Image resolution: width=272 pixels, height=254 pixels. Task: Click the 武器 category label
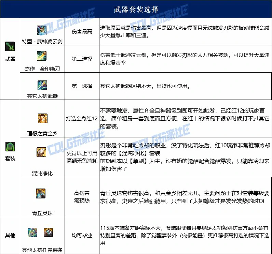click(10, 59)
